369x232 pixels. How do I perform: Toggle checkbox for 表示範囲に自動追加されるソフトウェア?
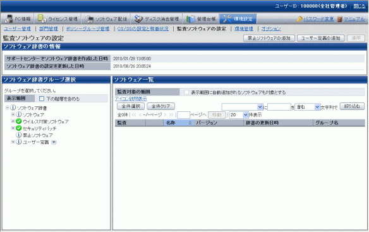click(186, 92)
